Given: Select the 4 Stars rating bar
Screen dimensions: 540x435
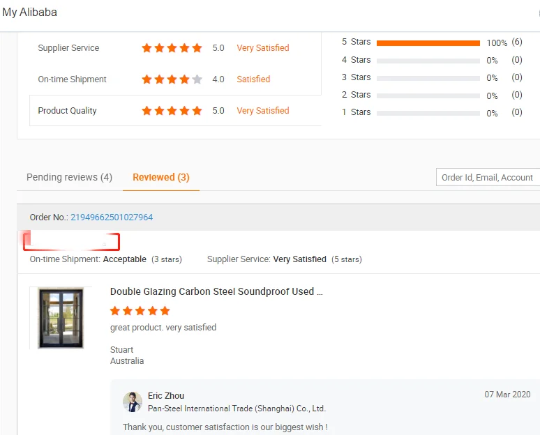Looking at the screenshot, I should pyautogui.click(x=428, y=61).
